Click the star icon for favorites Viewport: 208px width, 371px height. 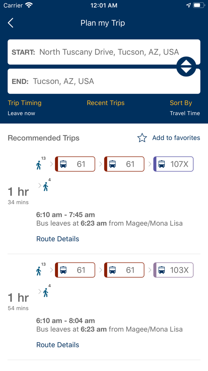point(142,138)
